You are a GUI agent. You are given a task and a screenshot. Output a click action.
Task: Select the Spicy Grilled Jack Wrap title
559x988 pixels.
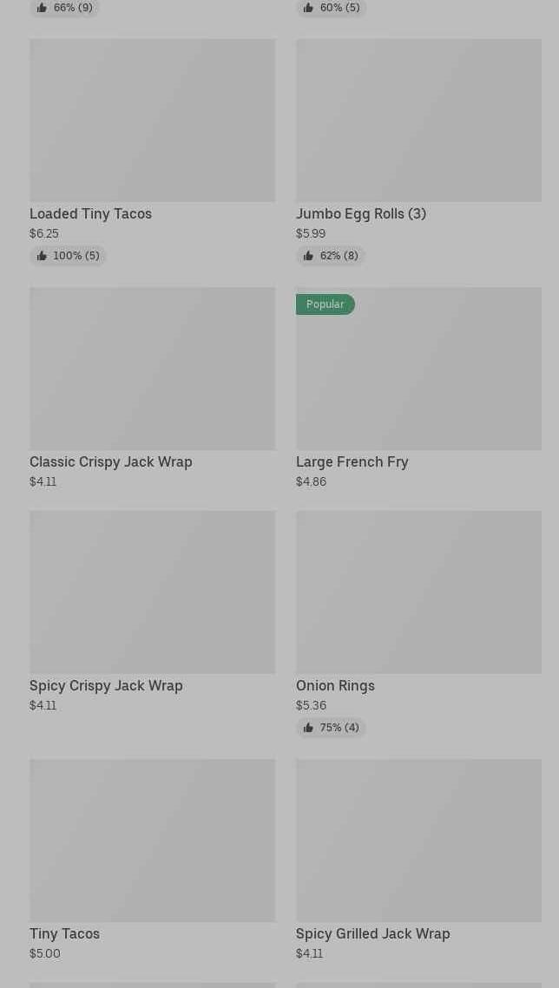pyautogui.click(x=373, y=934)
